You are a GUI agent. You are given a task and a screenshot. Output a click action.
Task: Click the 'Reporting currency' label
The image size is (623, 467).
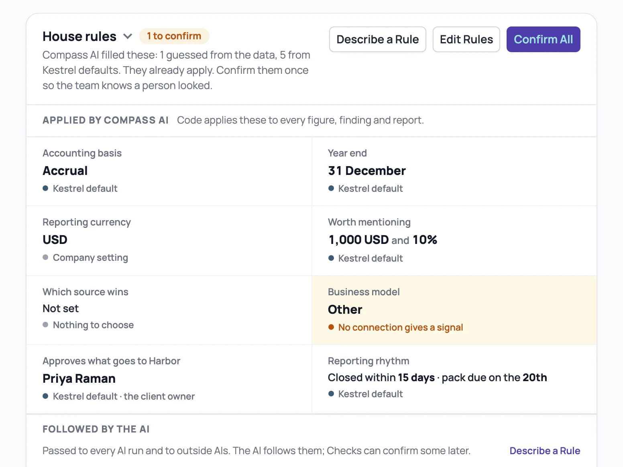[x=87, y=222]
